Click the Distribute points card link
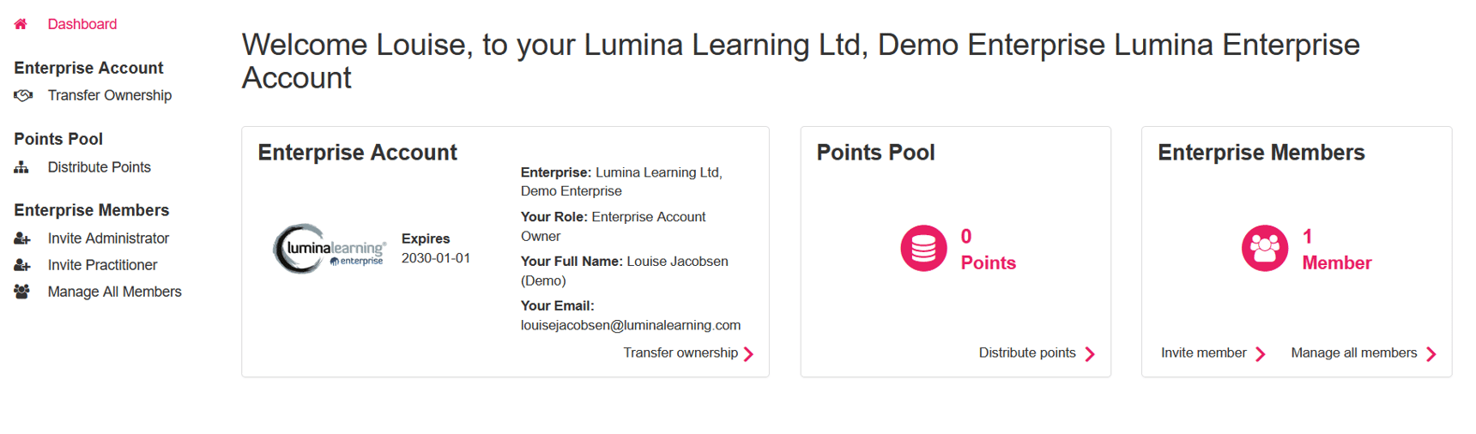Image resolution: width=1476 pixels, height=434 pixels. point(1027,353)
